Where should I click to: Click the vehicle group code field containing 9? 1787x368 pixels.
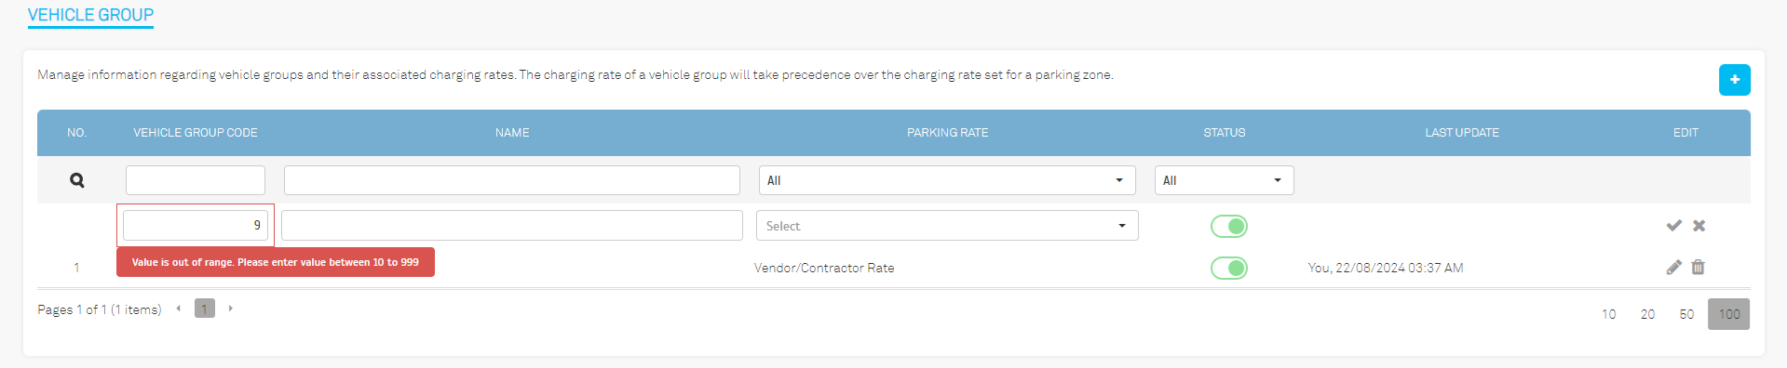tap(196, 226)
